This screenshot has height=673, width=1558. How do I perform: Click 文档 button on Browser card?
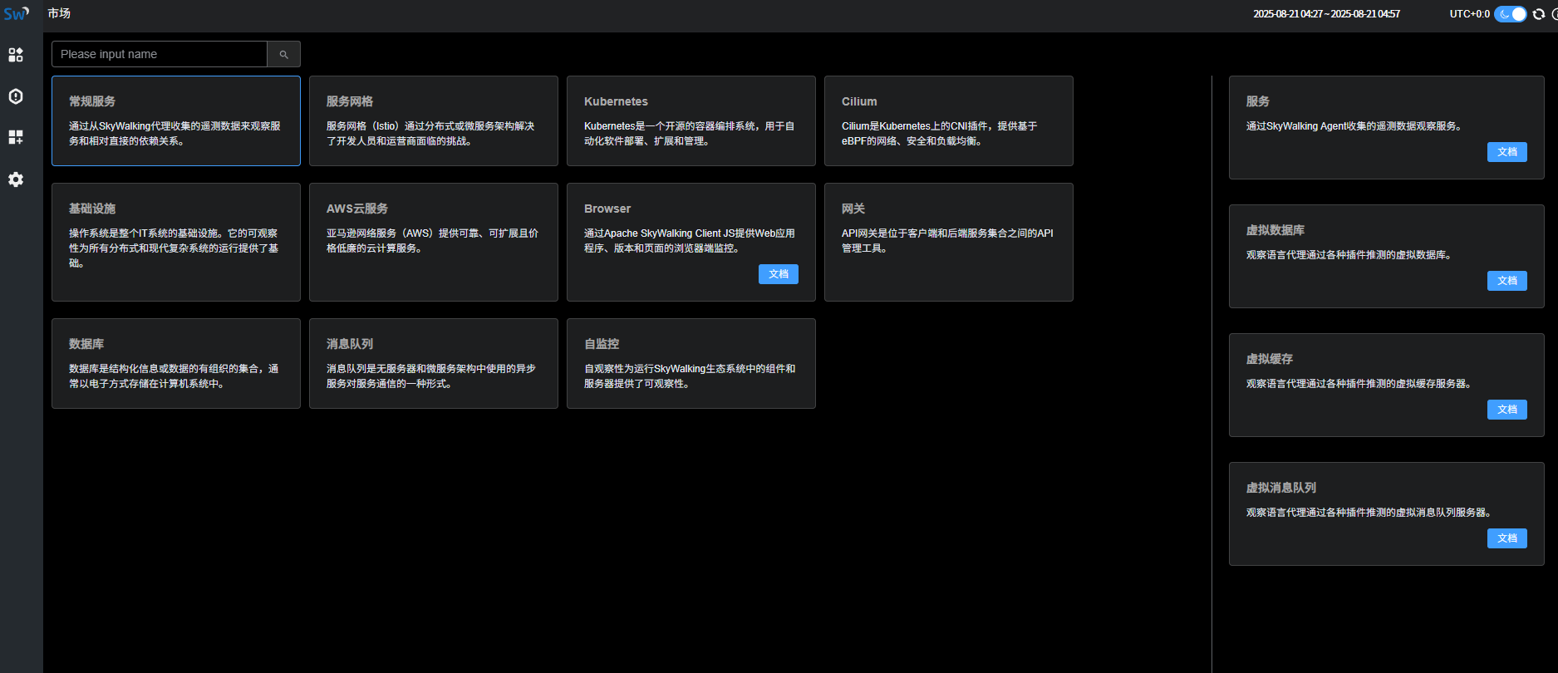(x=779, y=274)
